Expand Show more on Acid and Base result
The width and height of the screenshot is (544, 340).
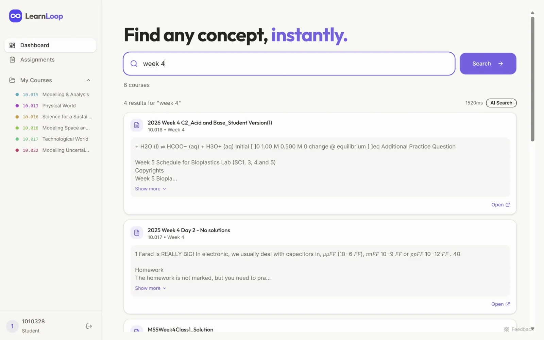pyautogui.click(x=151, y=189)
